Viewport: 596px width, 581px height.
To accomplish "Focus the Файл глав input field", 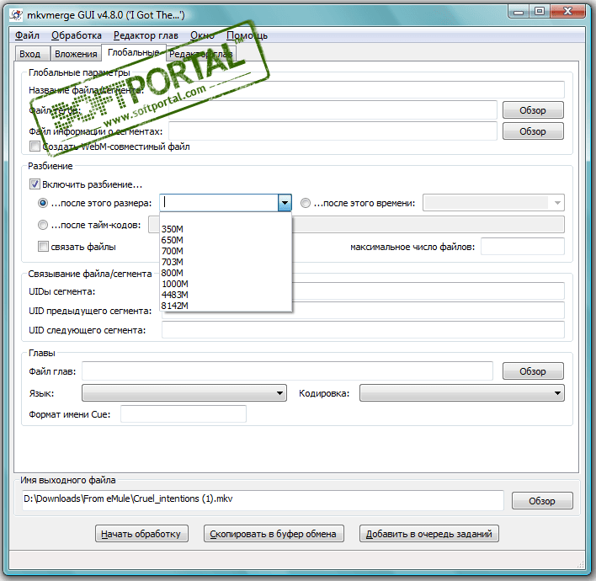I will pyautogui.click(x=287, y=371).
